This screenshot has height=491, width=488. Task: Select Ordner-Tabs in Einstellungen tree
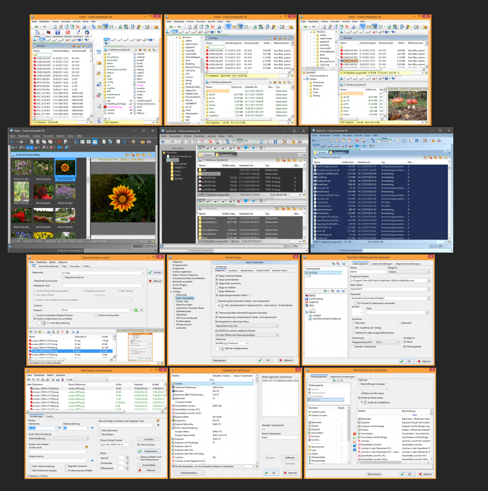(x=182, y=301)
